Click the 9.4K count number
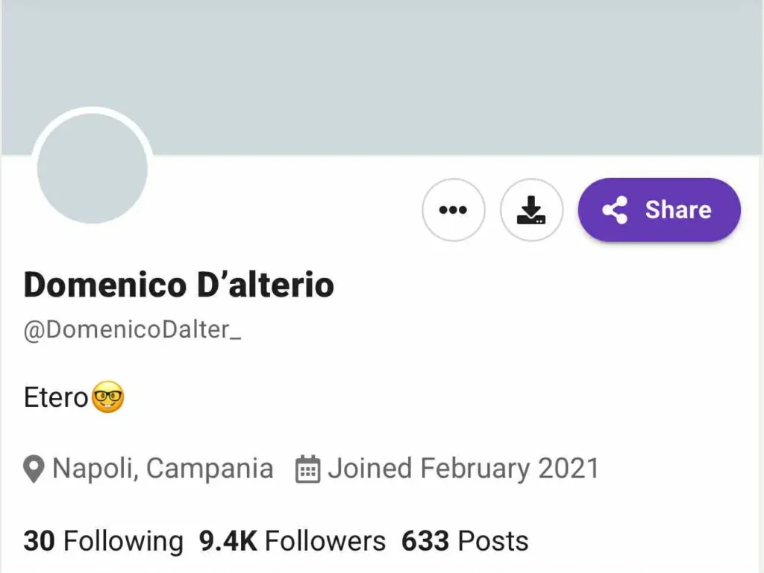Viewport: 764px width, 573px height. pos(228,541)
